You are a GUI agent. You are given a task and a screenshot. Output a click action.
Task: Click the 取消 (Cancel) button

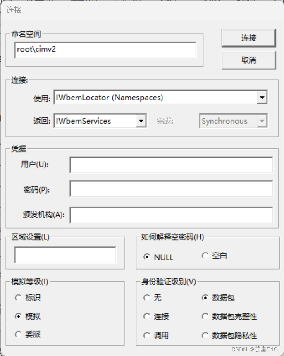click(x=248, y=60)
